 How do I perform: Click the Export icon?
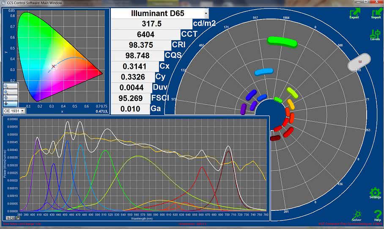click(355, 14)
